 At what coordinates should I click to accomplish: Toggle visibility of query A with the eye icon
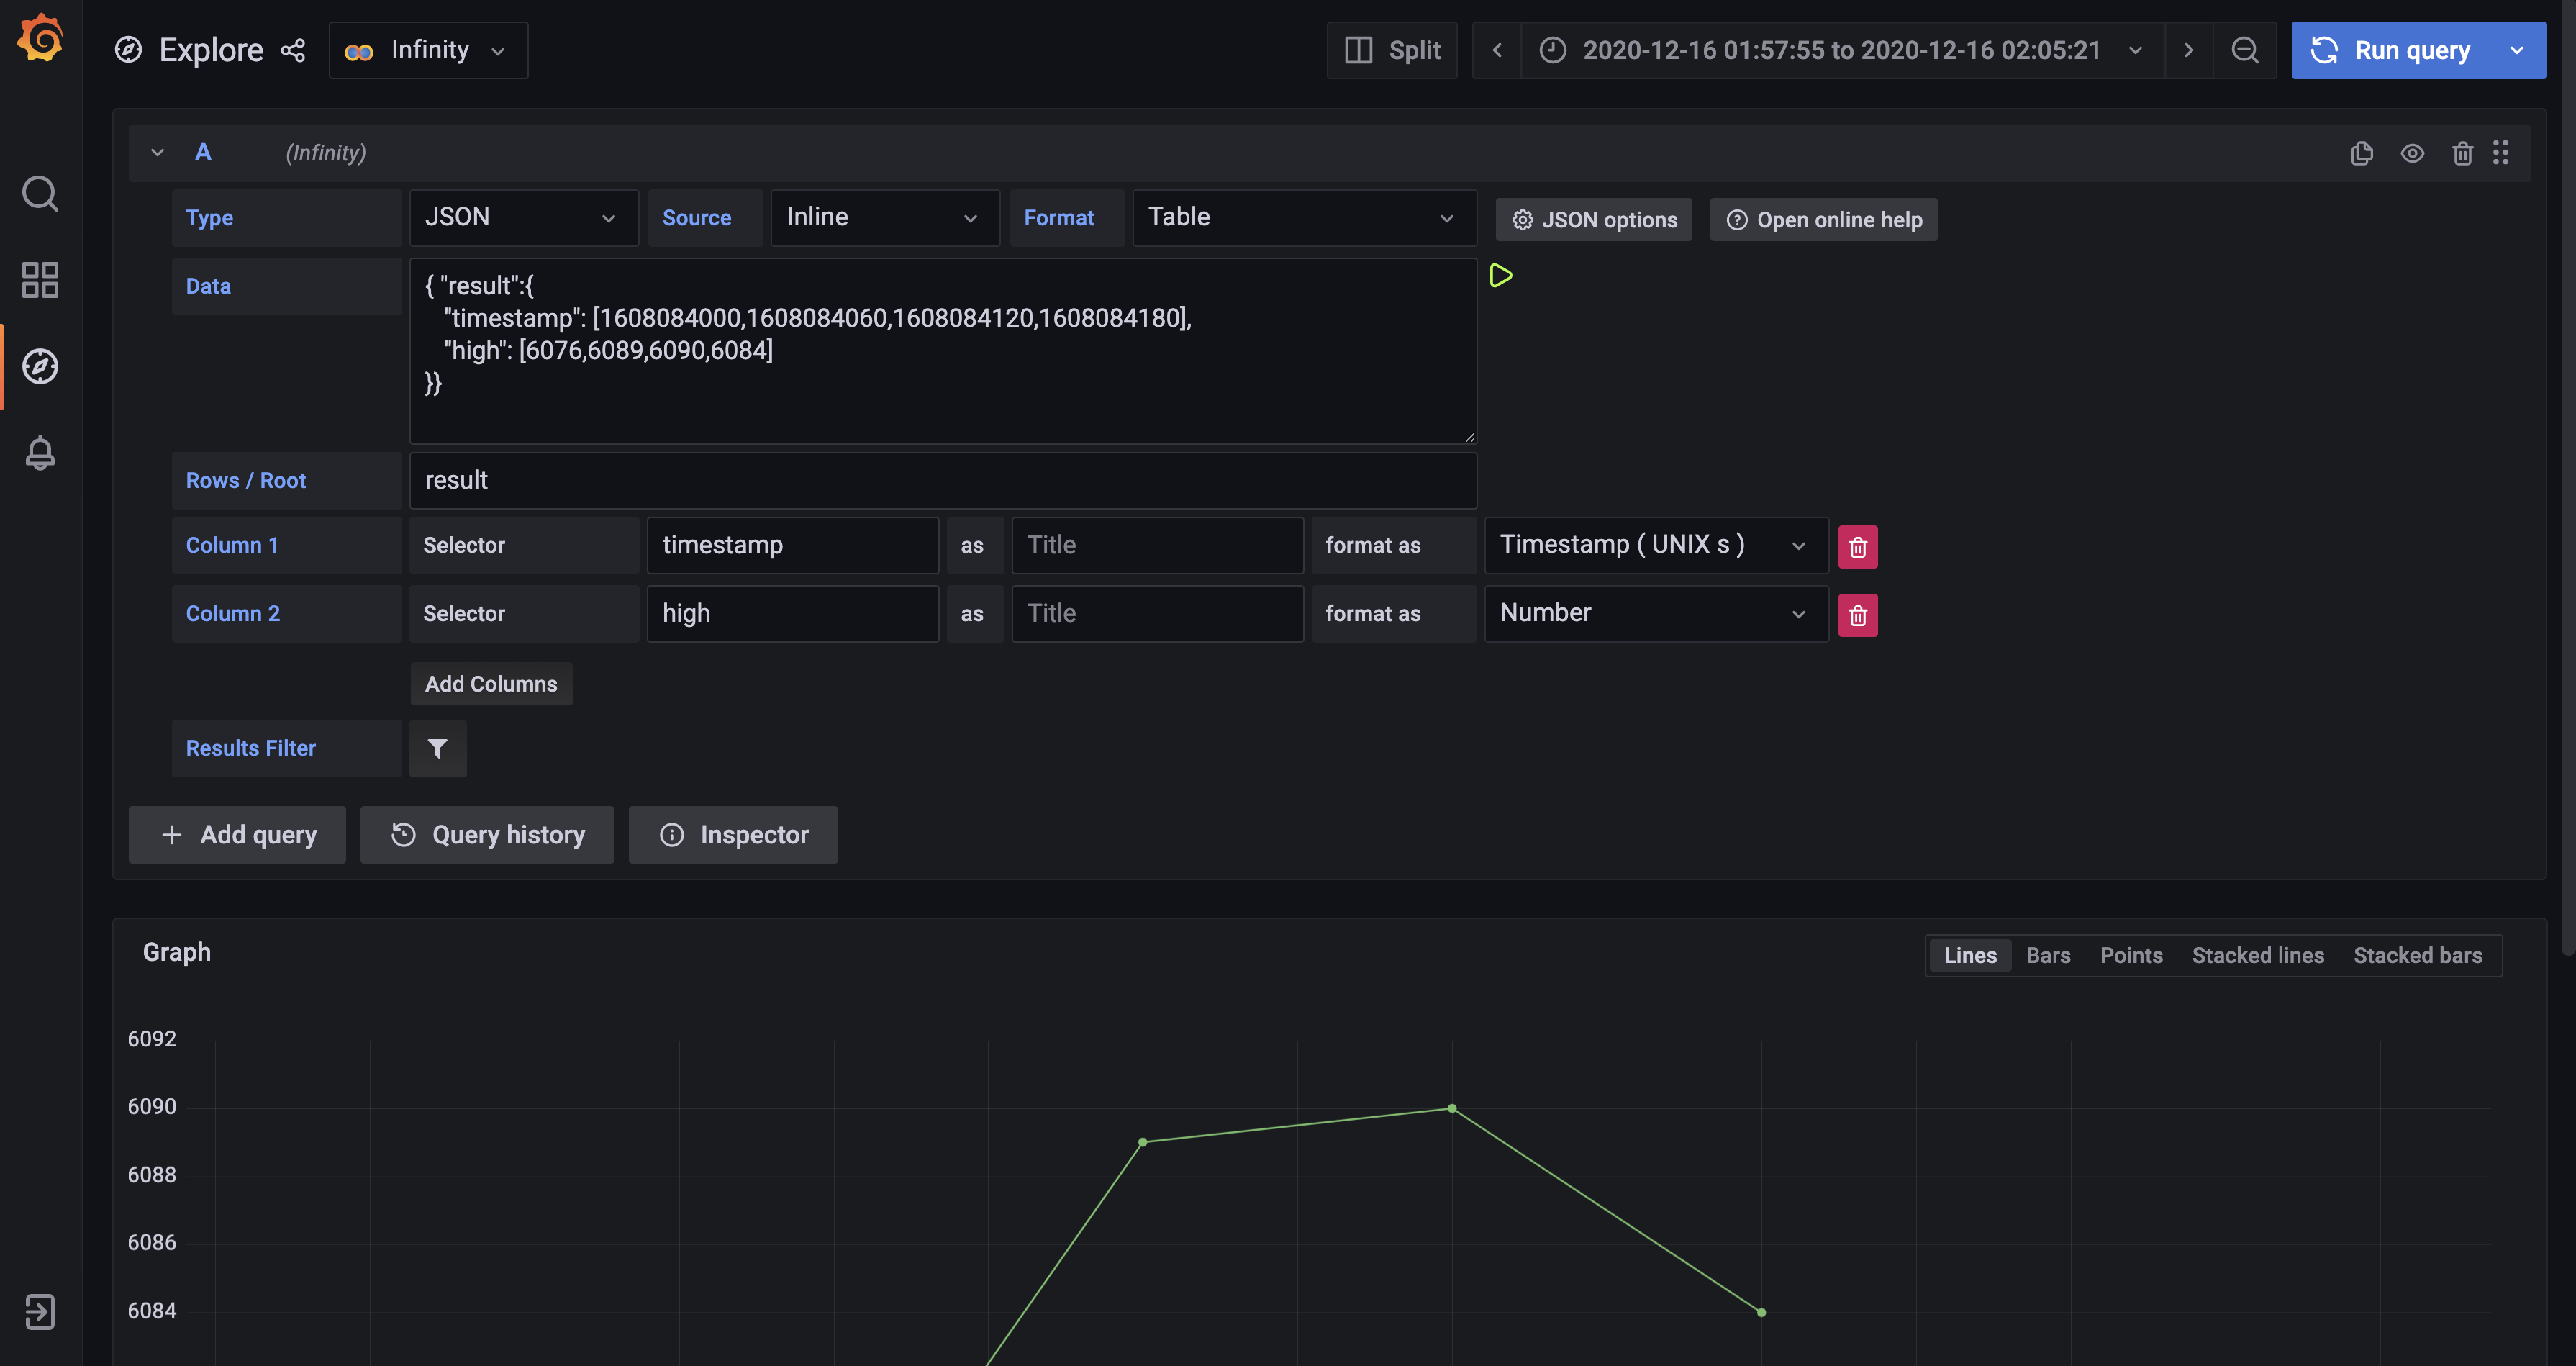click(x=2413, y=153)
